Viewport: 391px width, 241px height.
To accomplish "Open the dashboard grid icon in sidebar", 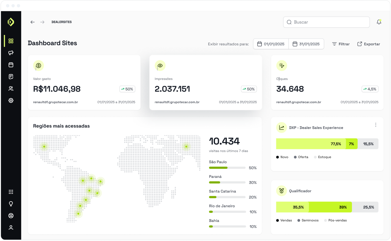I will 11,41.
